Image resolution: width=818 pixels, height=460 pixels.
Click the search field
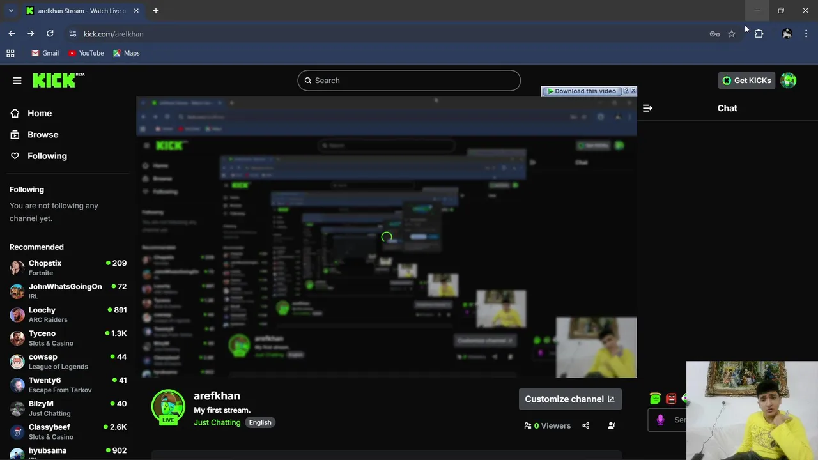(x=409, y=80)
